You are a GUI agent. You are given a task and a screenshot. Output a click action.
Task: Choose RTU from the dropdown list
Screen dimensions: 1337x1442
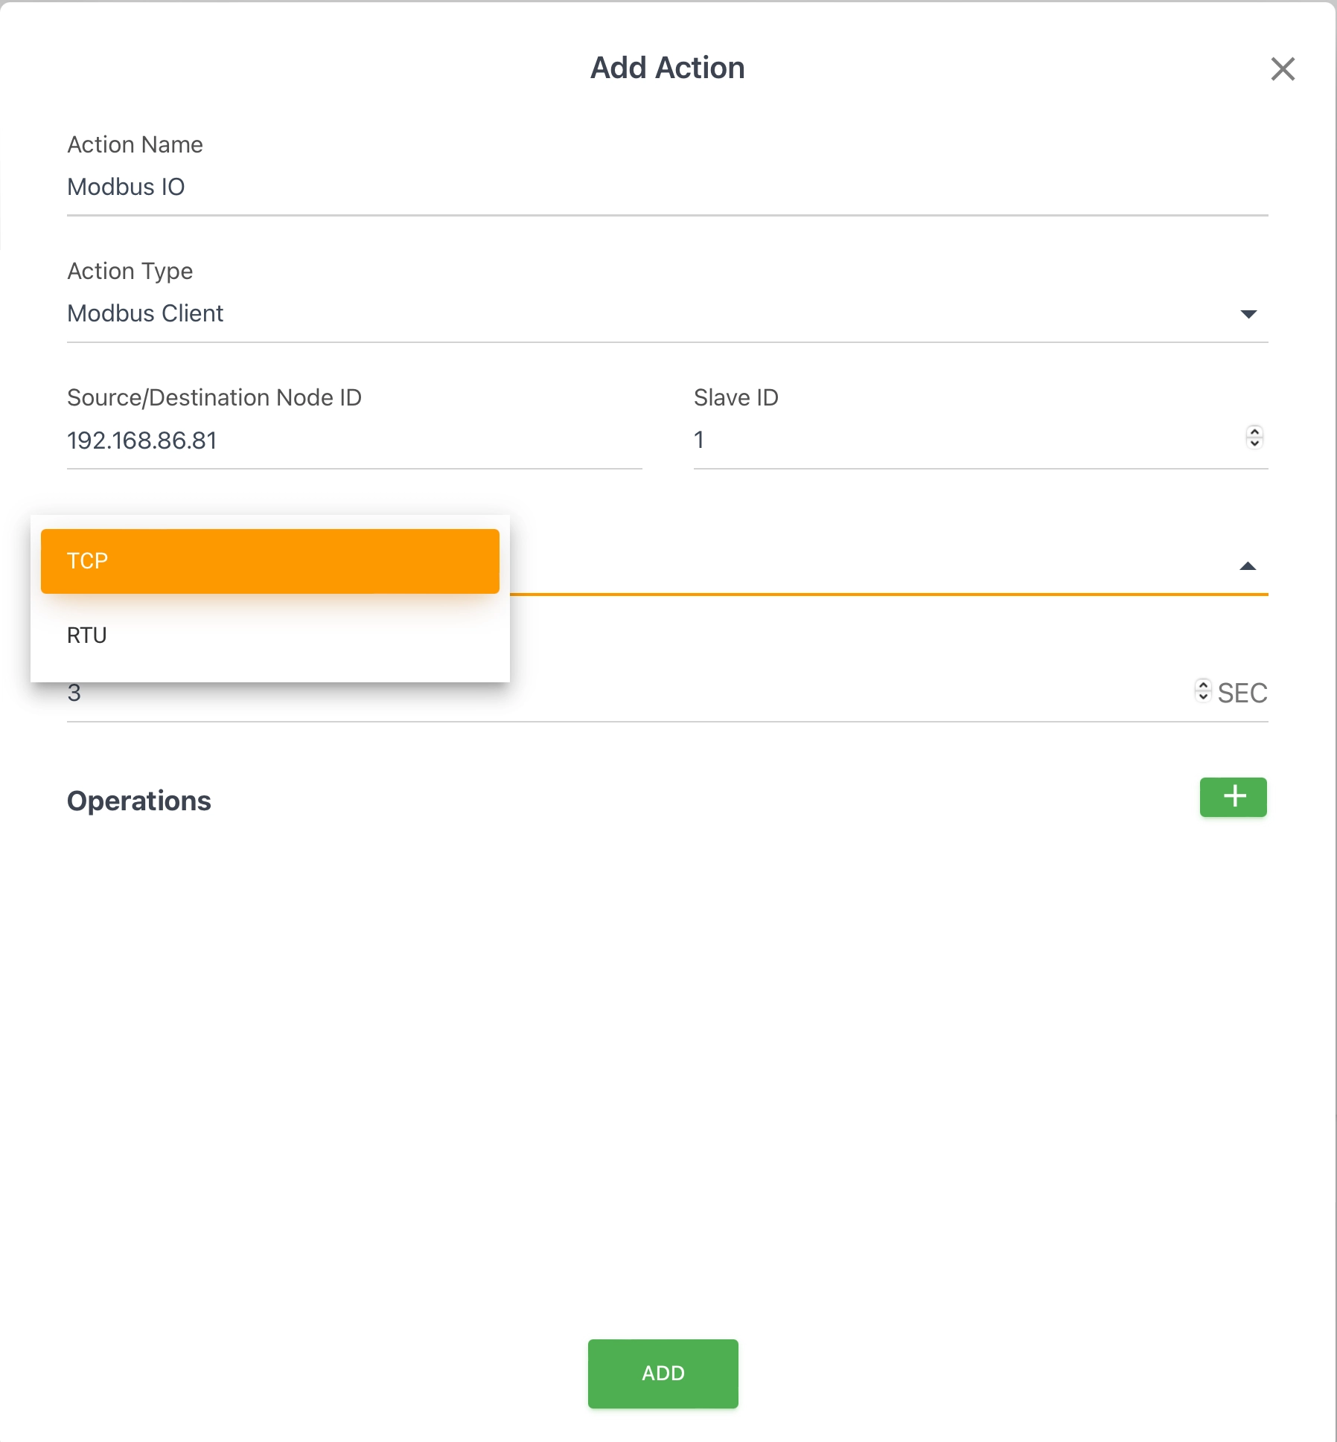coord(269,635)
